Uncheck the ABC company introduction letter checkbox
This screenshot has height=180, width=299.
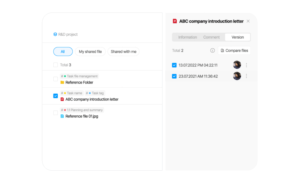pyautogui.click(x=56, y=96)
